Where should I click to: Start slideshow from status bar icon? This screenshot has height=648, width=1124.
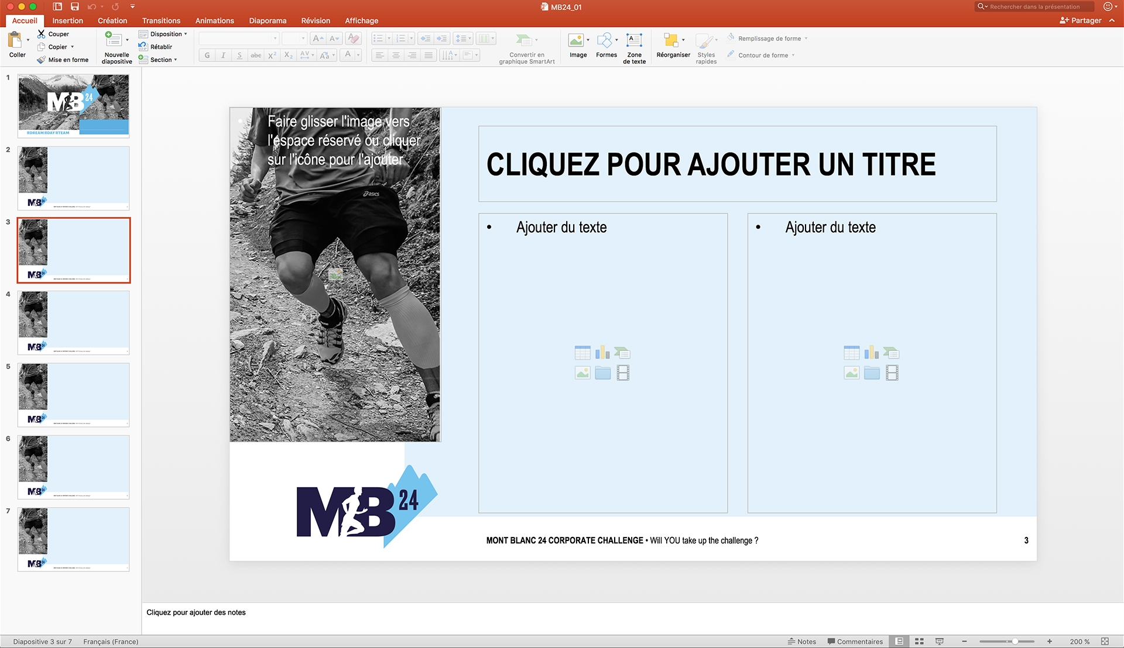939,642
